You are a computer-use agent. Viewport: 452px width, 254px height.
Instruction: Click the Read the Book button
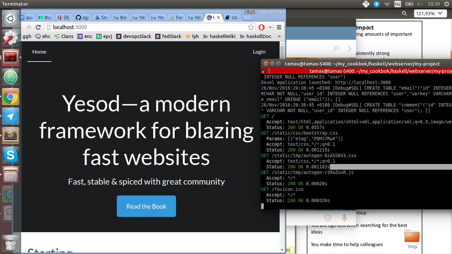coord(146,206)
